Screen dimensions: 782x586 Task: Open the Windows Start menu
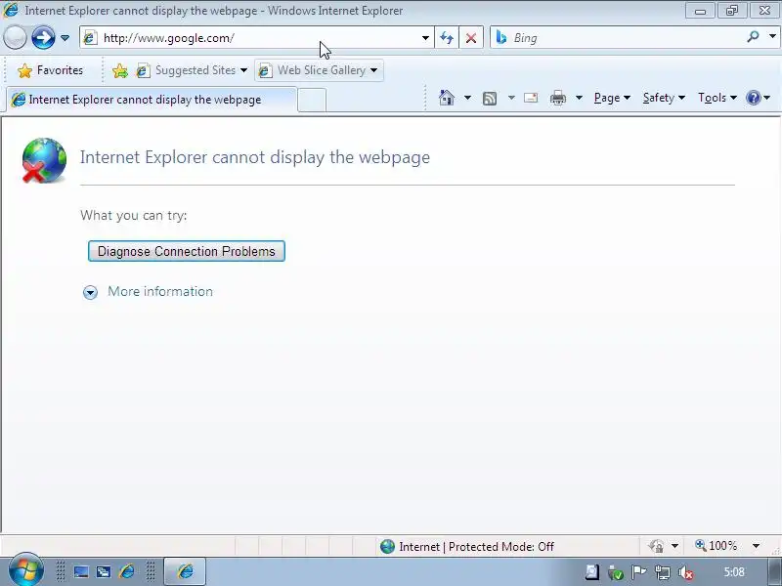(x=25, y=570)
